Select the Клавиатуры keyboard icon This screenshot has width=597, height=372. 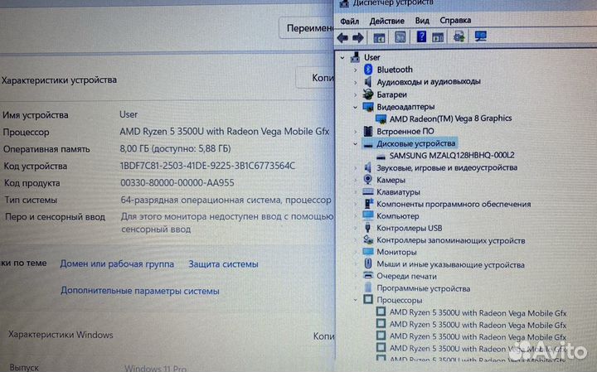click(x=368, y=191)
